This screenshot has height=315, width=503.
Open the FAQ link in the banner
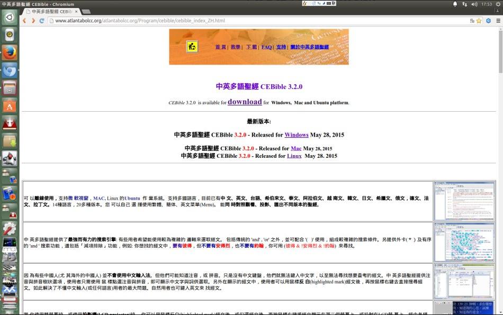(266, 47)
